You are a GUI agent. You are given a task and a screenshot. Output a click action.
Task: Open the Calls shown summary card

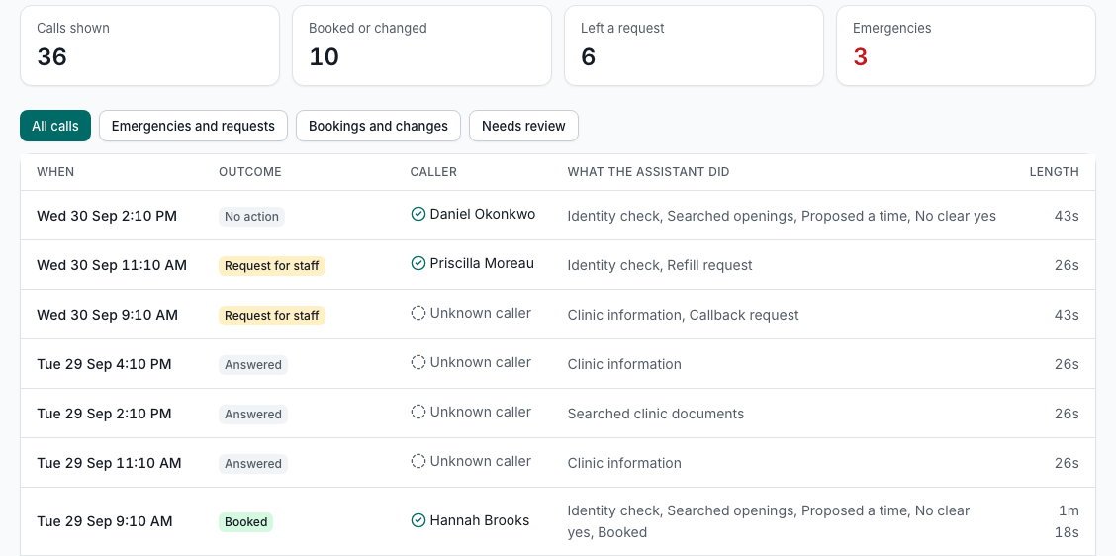[x=149, y=46]
